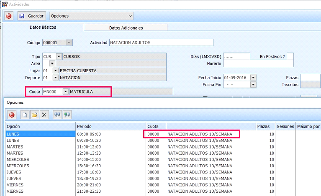Sort by the Periodo column header
The height and width of the screenshot is (196, 321).
[x=110, y=126]
